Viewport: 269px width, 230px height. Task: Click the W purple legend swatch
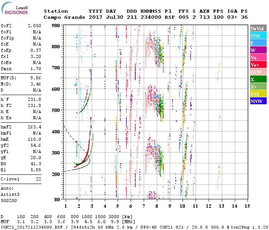256,50
